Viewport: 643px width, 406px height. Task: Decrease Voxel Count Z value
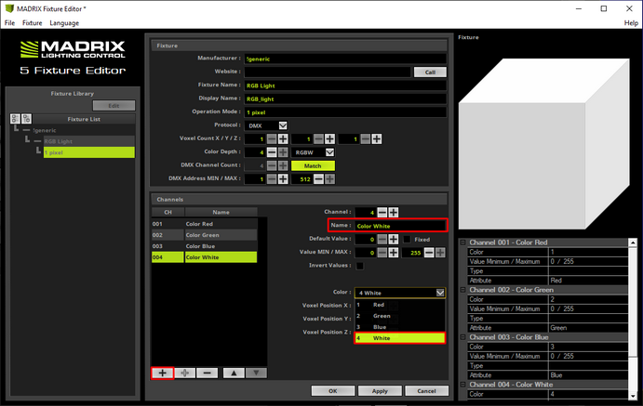pos(366,139)
